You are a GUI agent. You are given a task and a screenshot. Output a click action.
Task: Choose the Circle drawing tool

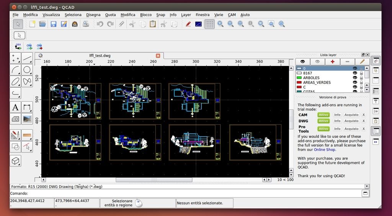[x=27, y=70]
